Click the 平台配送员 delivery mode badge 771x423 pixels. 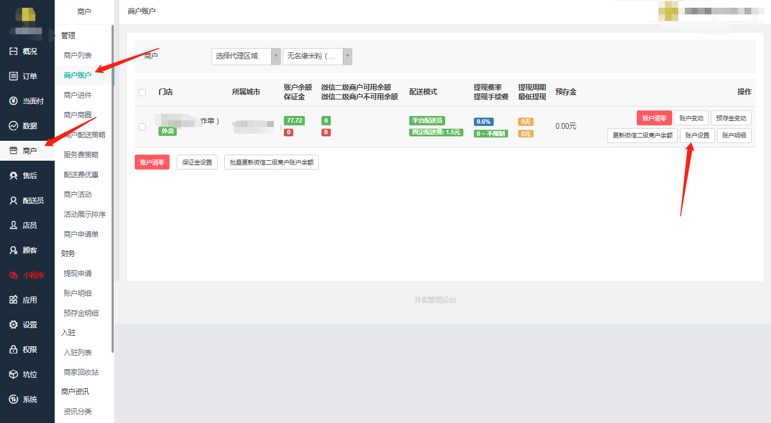click(x=427, y=121)
